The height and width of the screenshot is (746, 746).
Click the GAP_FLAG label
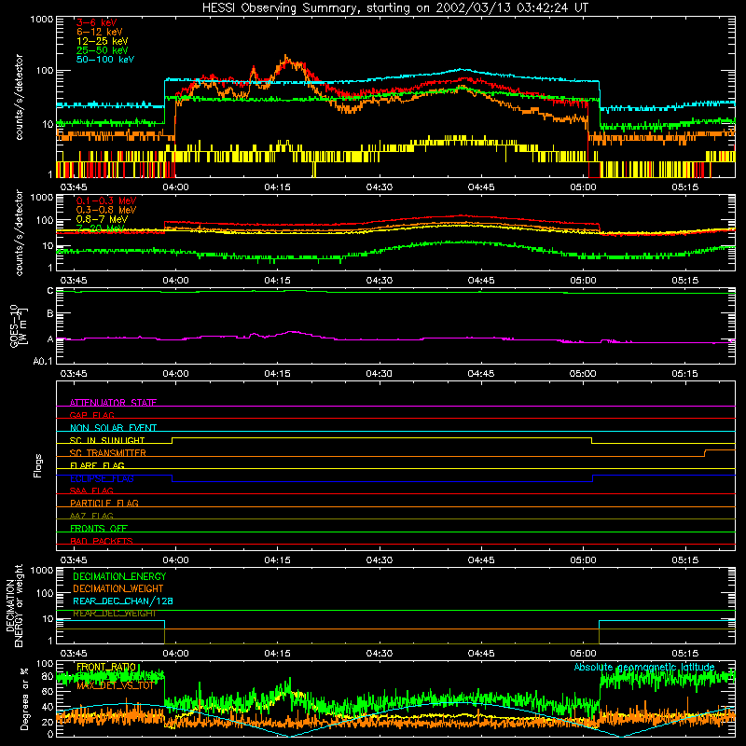click(x=91, y=415)
